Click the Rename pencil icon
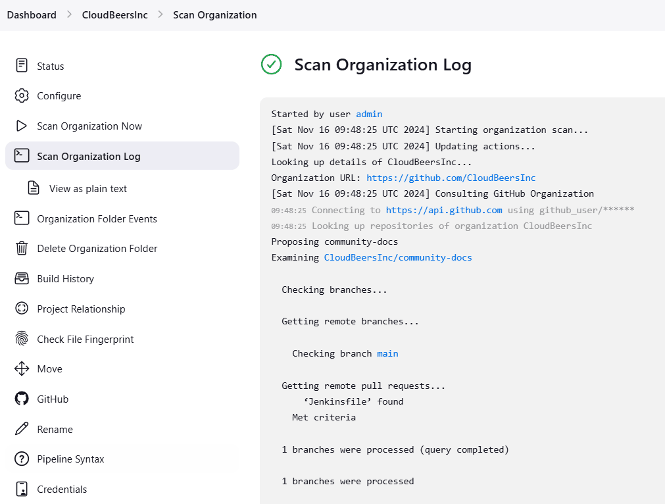This screenshot has height=504, width=665. pyautogui.click(x=22, y=430)
